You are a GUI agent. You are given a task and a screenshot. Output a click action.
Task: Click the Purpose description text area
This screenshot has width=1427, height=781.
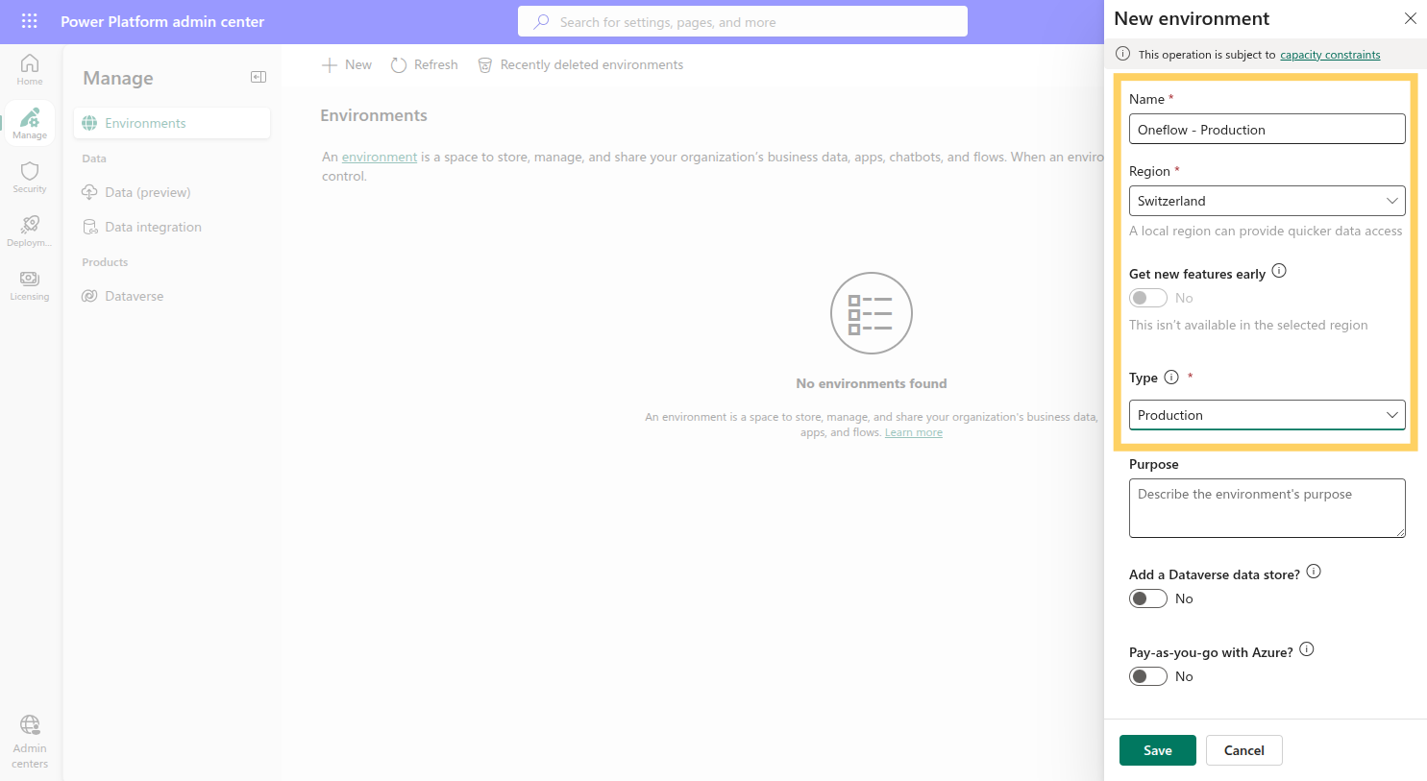click(1267, 508)
